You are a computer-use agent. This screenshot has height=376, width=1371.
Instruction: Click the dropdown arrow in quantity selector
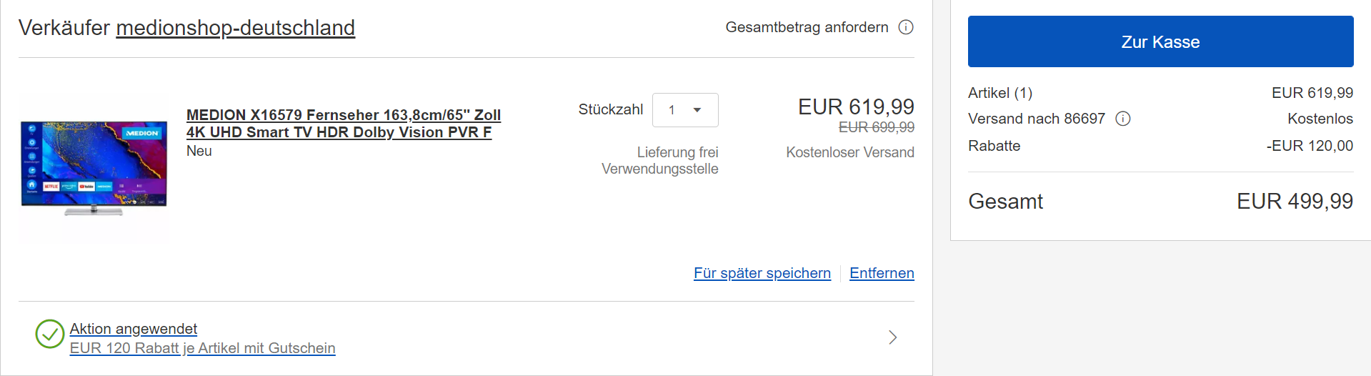click(x=697, y=110)
